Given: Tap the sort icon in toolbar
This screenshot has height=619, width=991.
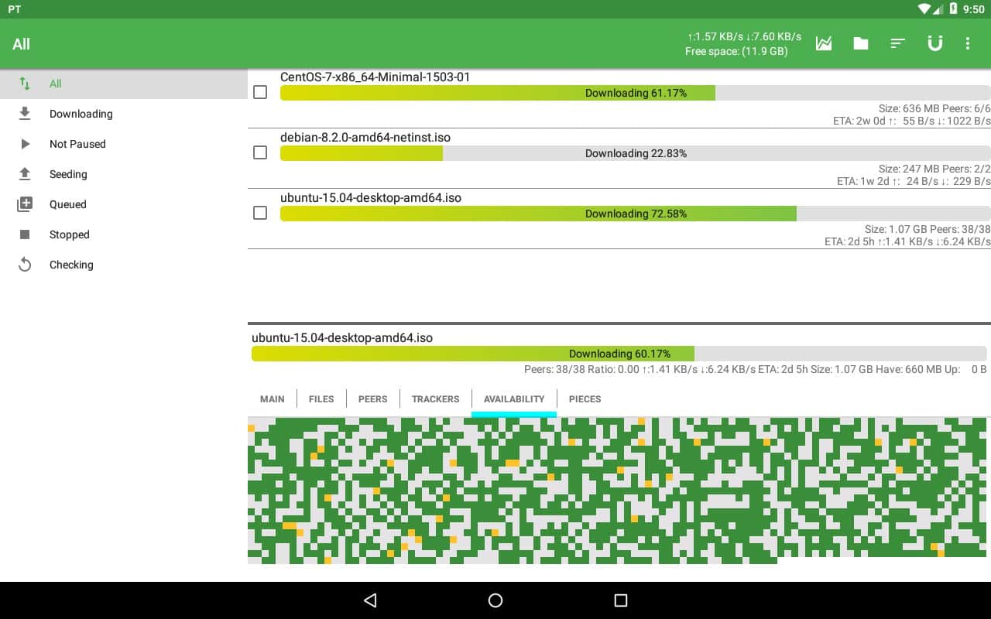Looking at the screenshot, I should [898, 44].
